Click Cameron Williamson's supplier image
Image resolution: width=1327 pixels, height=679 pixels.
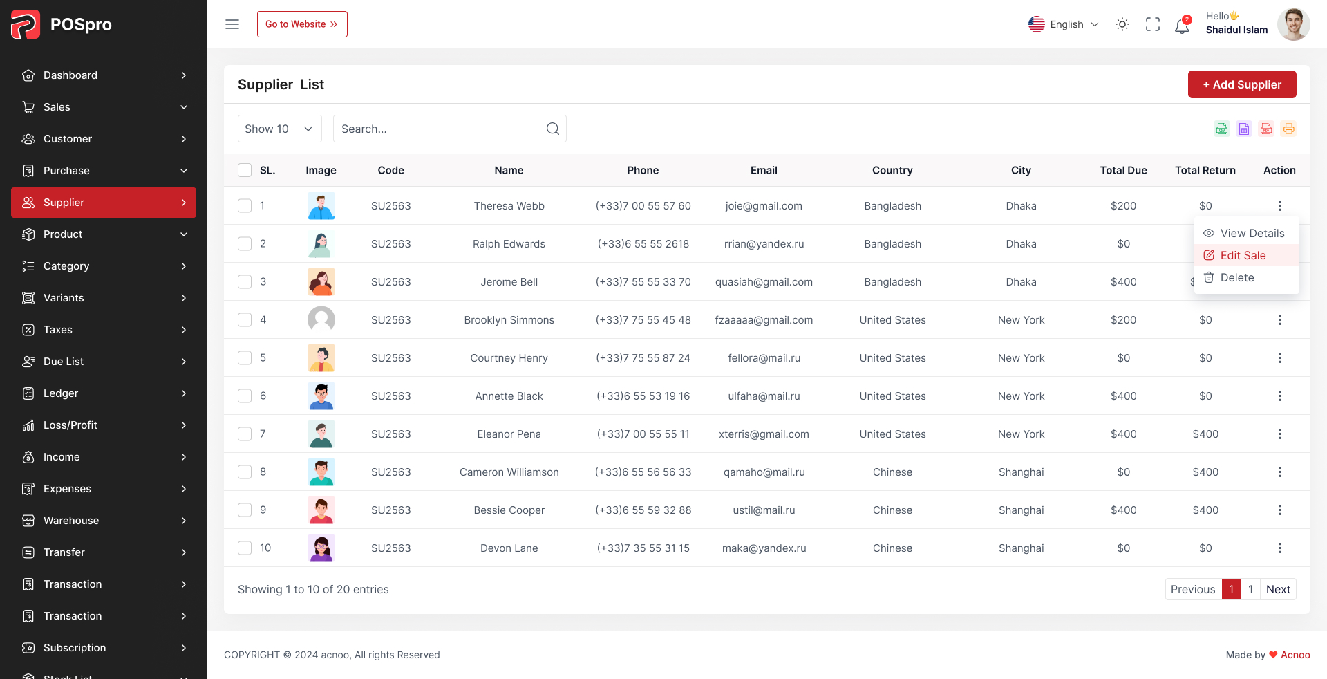coord(321,472)
